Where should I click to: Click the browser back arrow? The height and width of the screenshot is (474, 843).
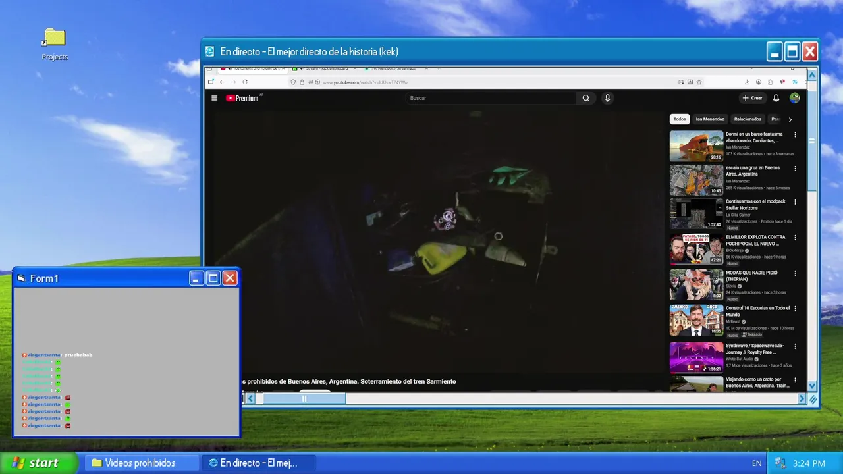tap(222, 82)
